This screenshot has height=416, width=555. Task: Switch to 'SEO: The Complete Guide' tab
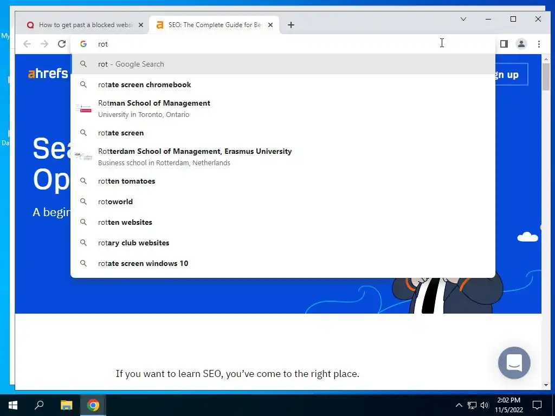point(214,25)
